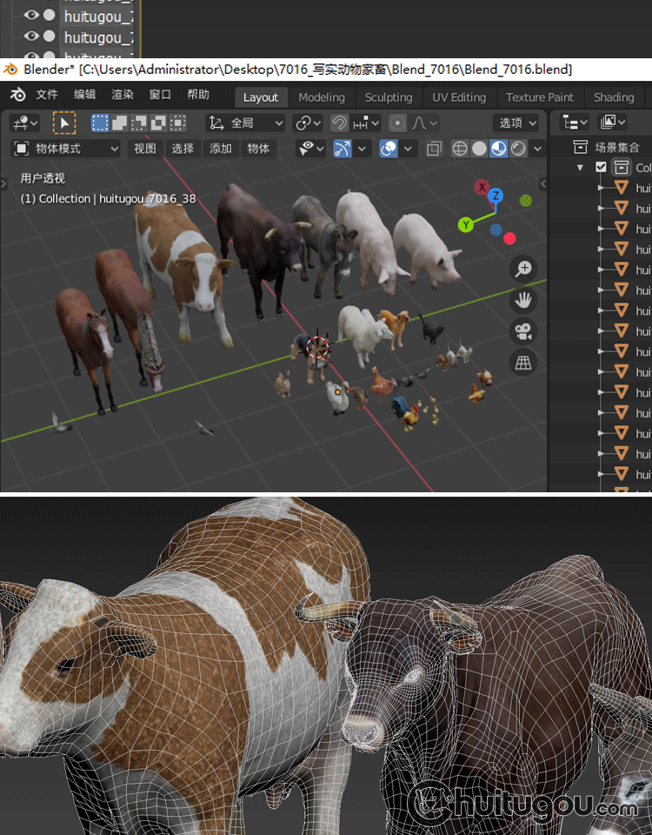The height and width of the screenshot is (835, 652).
Task: Select the tweak cursor tool icon
Action: click(x=64, y=123)
